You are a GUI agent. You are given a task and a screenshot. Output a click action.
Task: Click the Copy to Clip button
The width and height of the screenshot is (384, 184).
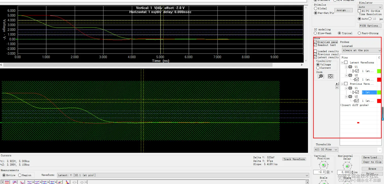coord(372,162)
